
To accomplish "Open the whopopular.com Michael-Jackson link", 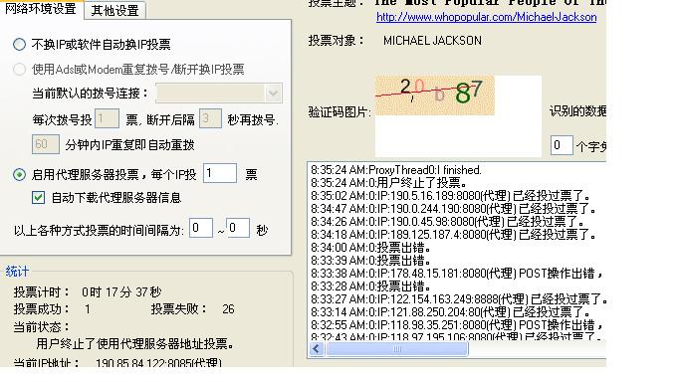I will 486,17.
